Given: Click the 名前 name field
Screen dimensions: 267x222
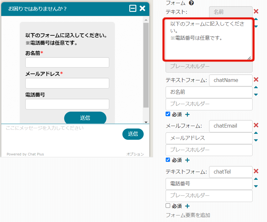Looking at the screenshot, I should (x=231, y=12).
